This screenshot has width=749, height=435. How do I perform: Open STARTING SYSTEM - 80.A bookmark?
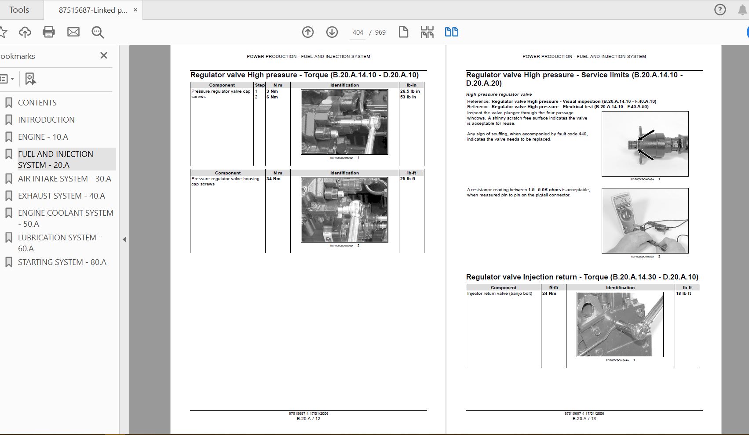62,262
